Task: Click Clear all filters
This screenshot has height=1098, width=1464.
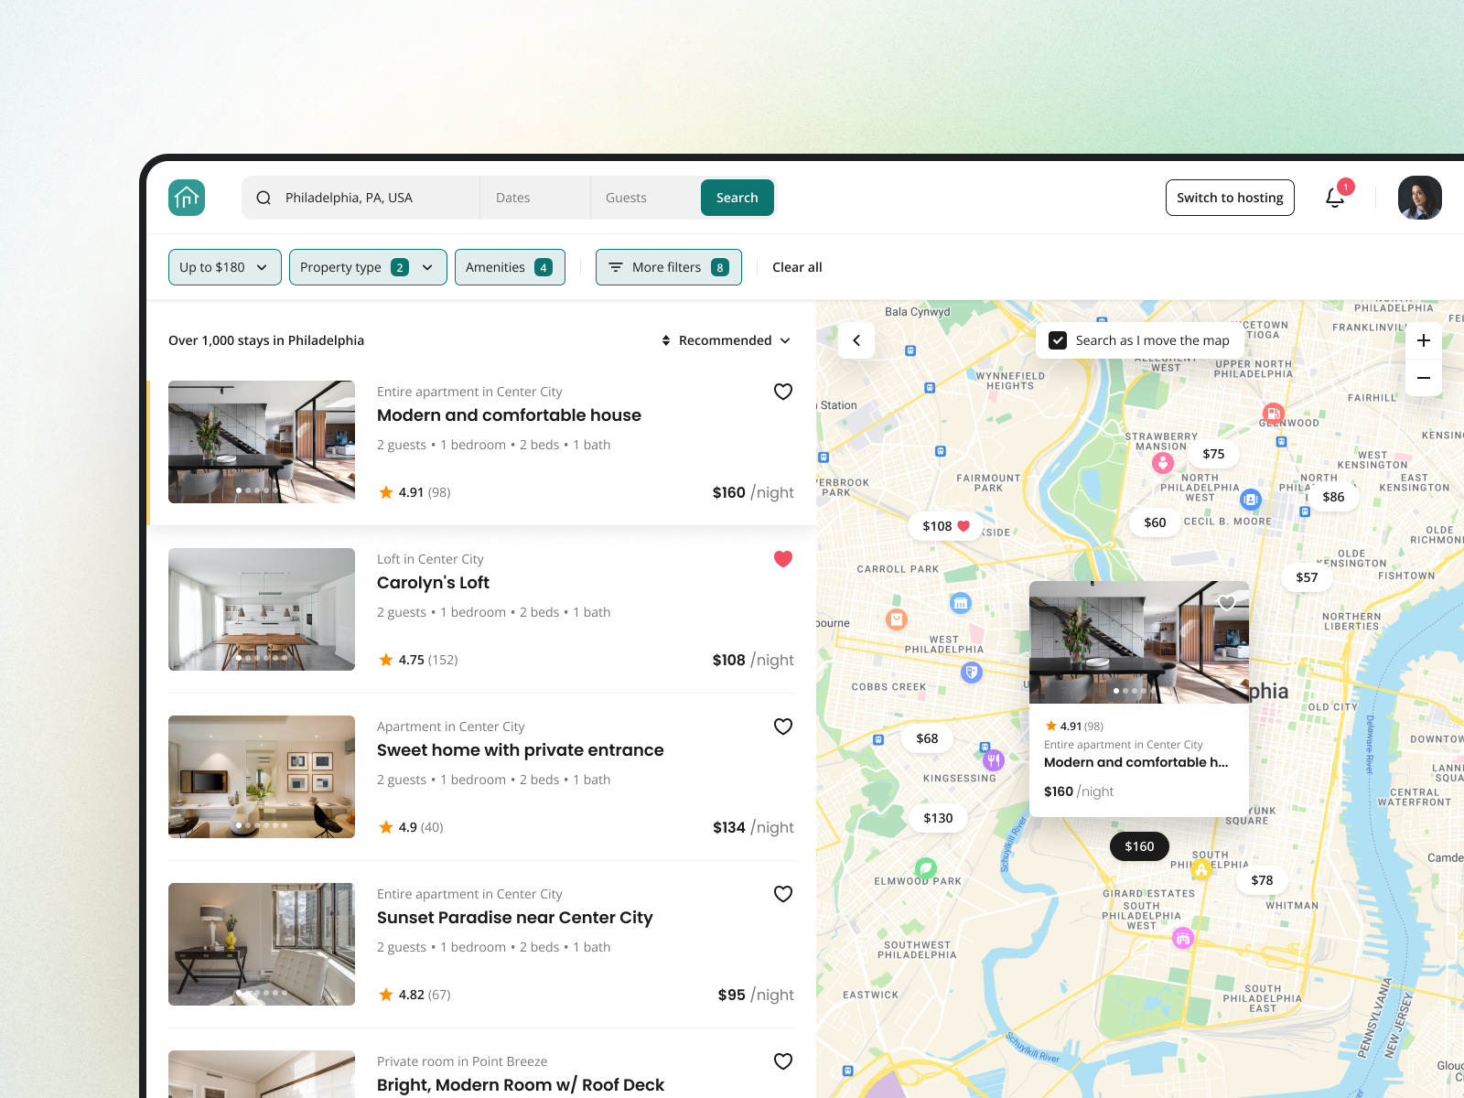Action: coord(797,267)
